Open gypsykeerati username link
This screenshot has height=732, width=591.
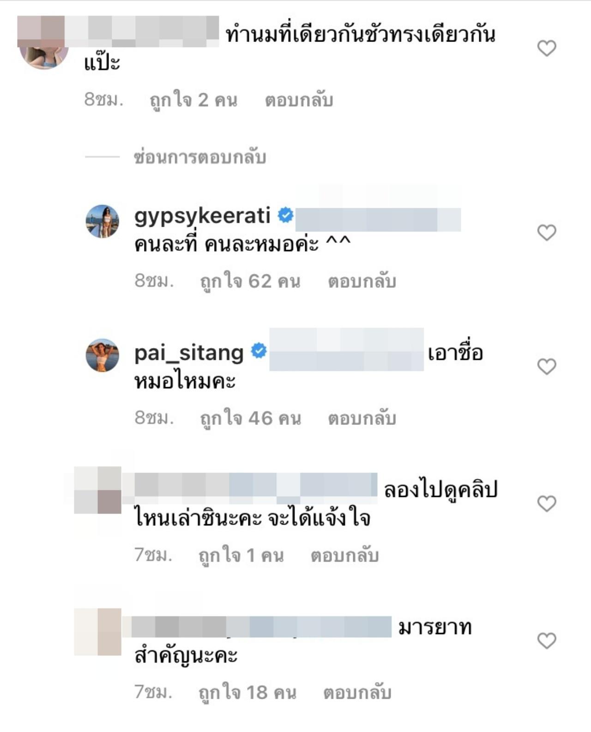(x=202, y=216)
